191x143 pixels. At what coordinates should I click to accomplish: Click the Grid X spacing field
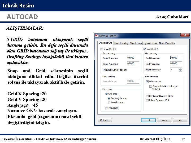(x=176, y=58)
